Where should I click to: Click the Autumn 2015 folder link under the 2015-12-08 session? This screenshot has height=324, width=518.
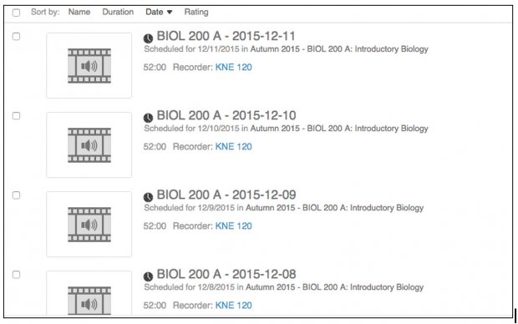(x=335, y=287)
